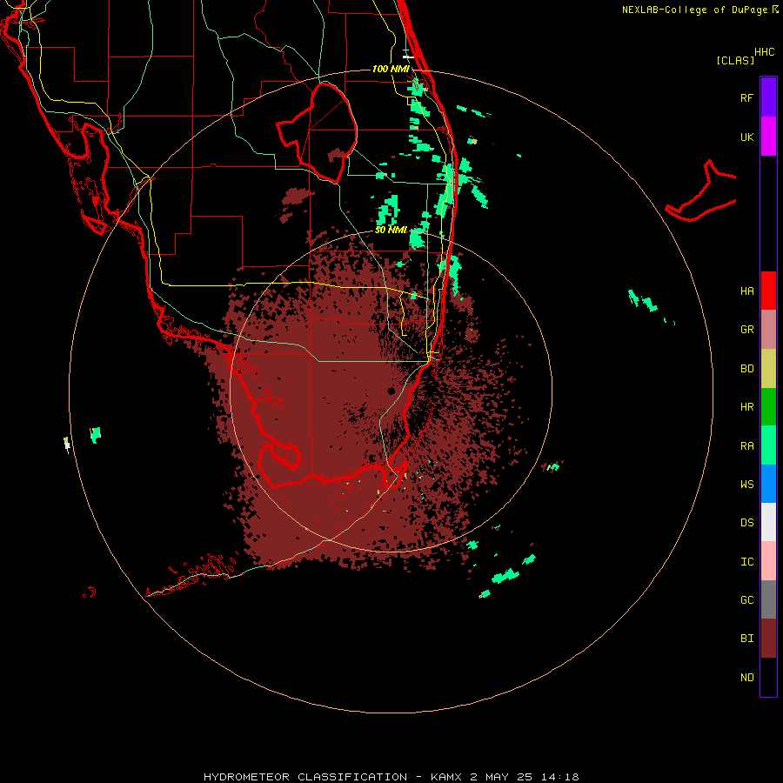This screenshot has height=783, width=783.
Task: Click the BD legend label
Action: coord(746,369)
